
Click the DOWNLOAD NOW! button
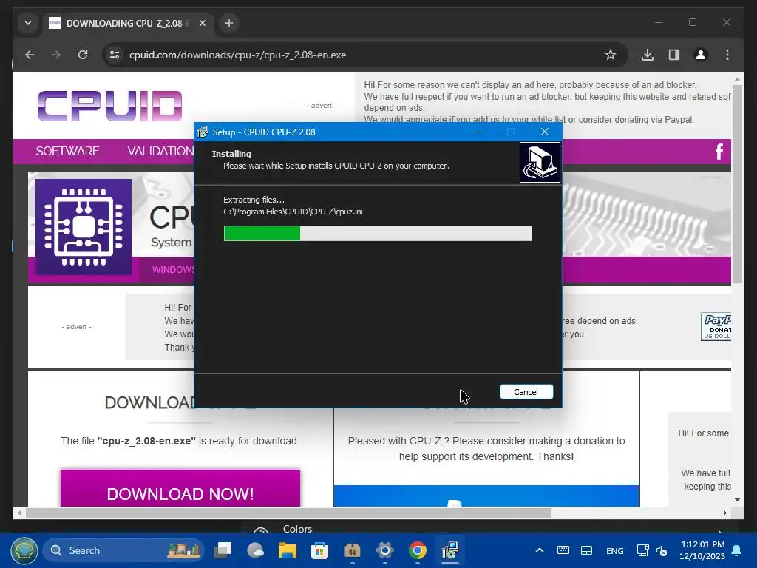[x=180, y=489]
